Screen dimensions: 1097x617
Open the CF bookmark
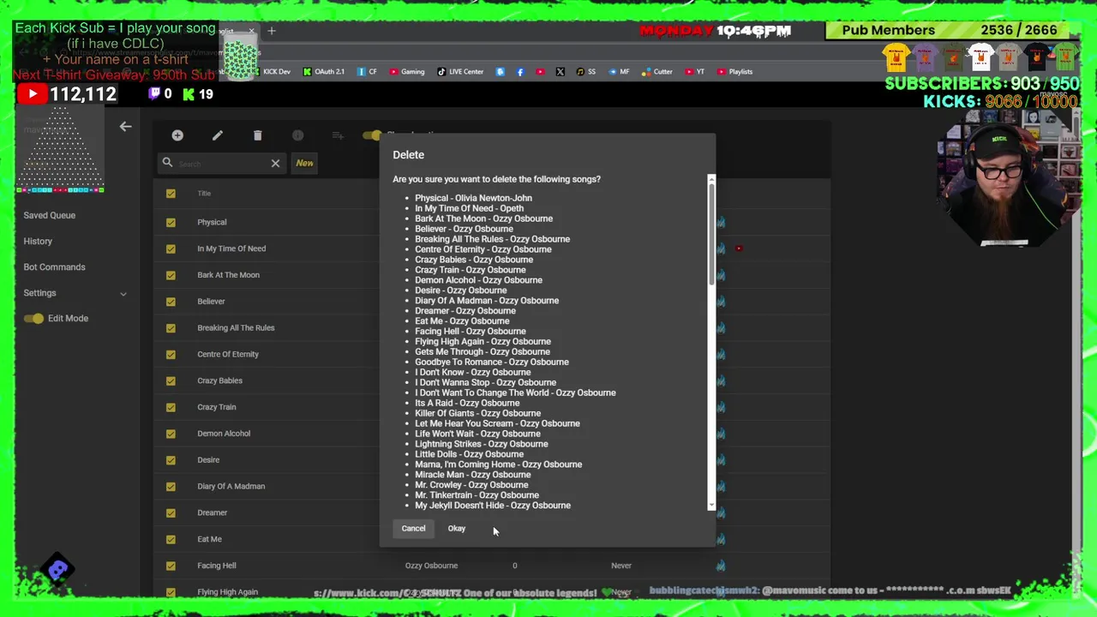(367, 72)
